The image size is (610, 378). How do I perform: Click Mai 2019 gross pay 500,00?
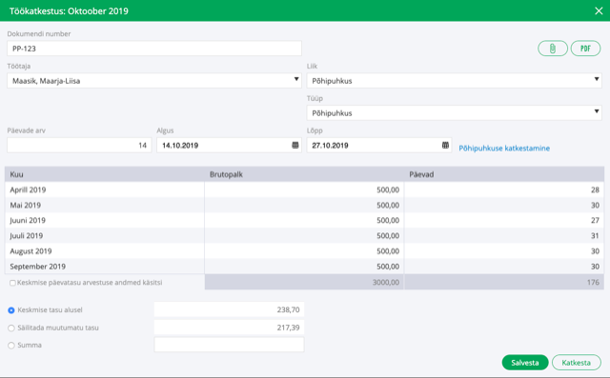tap(388, 205)
